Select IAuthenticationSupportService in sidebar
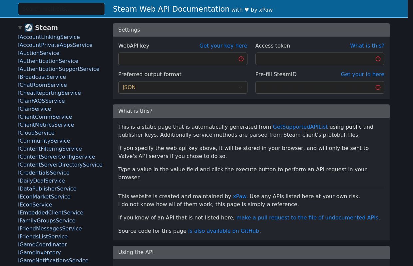Screen dimensions: 413x266 (59, 69)
